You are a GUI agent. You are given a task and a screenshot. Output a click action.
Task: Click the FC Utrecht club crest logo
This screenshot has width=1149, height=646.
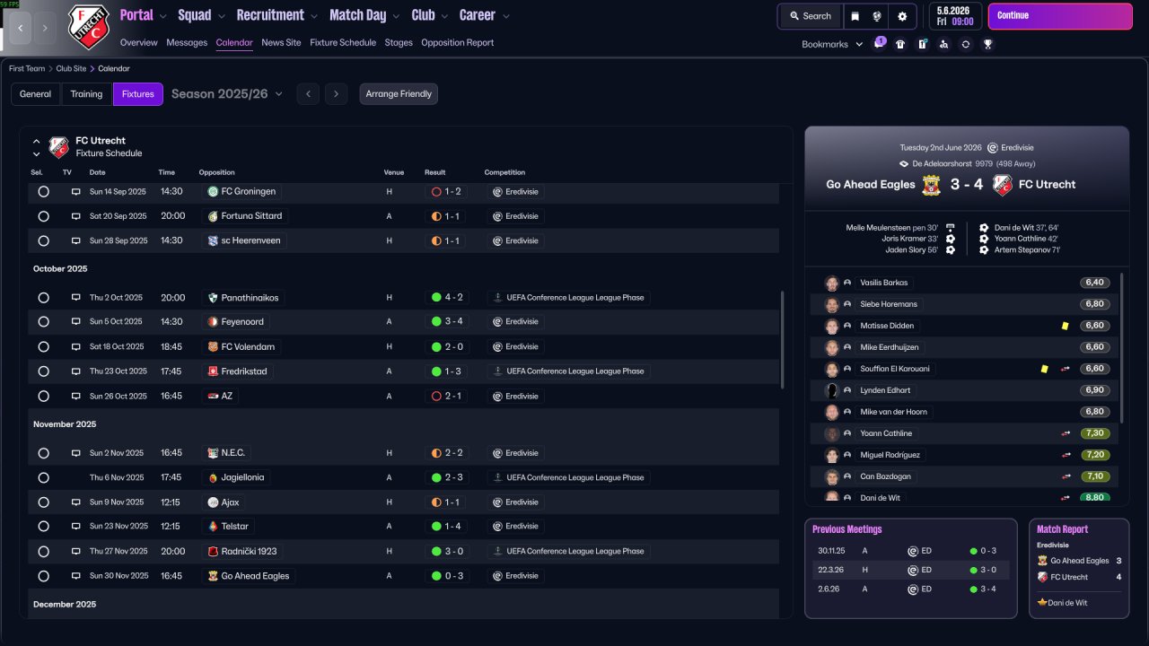click(88, 27)
